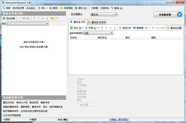Toggle the 自动测试 button
Viewport: 186px width, 123px height.
tap(31, 8)
